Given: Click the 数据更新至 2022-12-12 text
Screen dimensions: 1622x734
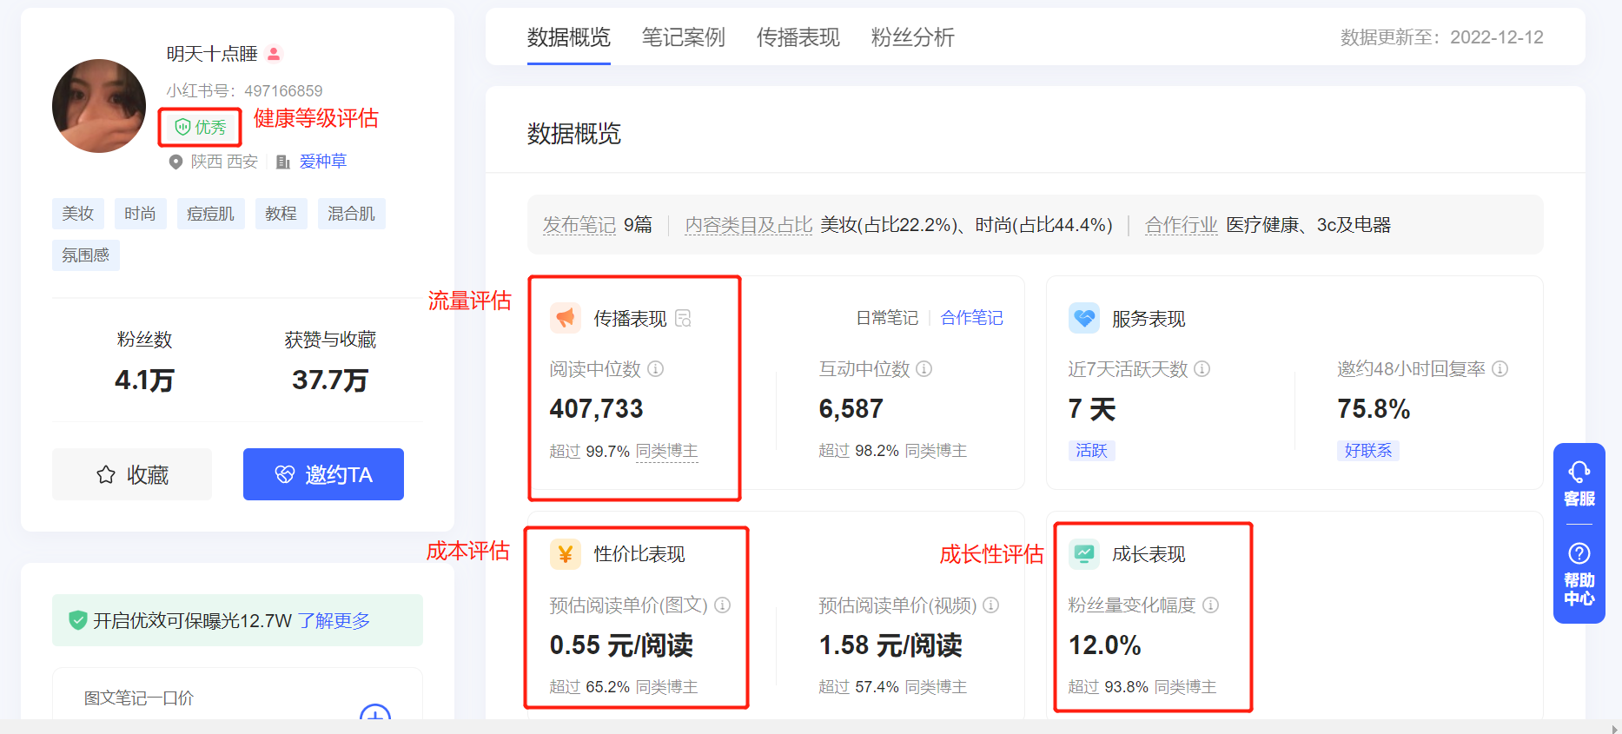Looking at the screenshot, I should pyautogui.click(x=1441, y=37).
